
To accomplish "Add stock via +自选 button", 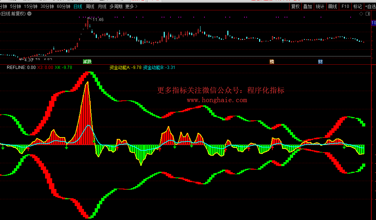I will tap(370, 6).
